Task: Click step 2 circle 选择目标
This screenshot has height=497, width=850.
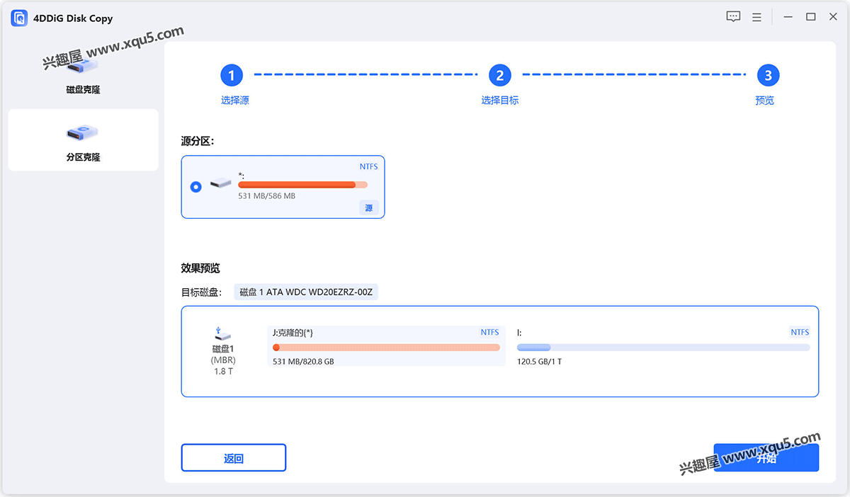Action: pos(500,75)
